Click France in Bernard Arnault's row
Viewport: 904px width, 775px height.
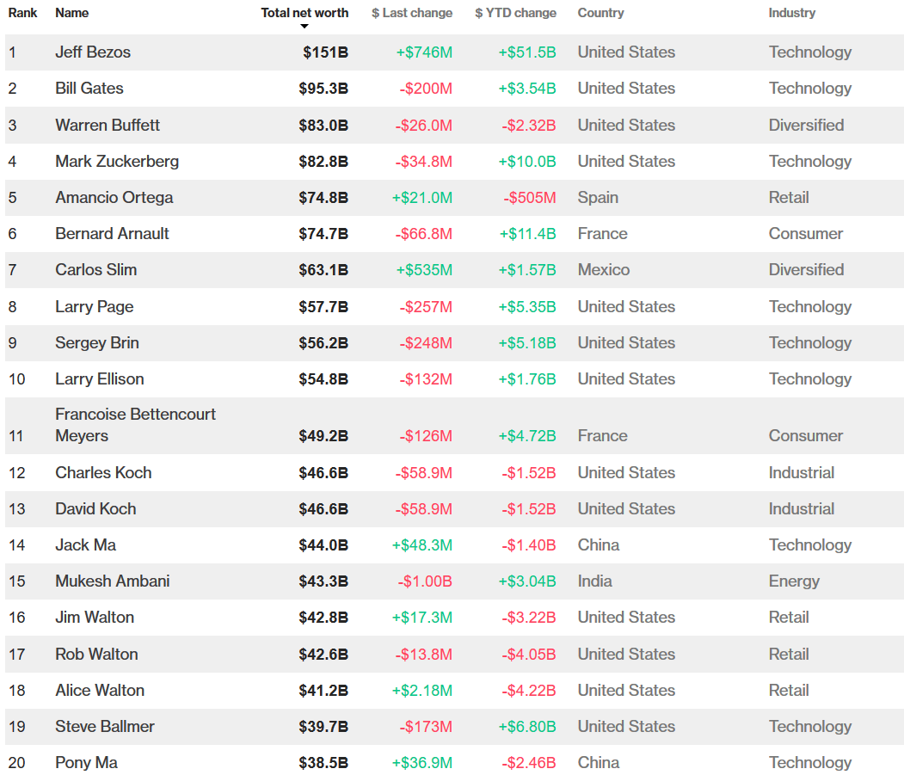[x=602, y=234]
